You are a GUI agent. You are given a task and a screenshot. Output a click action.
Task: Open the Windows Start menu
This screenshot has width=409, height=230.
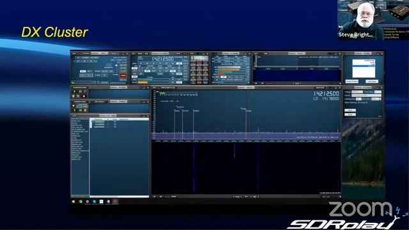pos(73,202)
